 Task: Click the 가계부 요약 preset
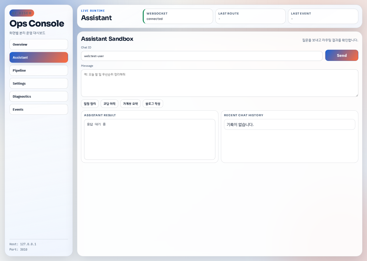pos(130,103)
